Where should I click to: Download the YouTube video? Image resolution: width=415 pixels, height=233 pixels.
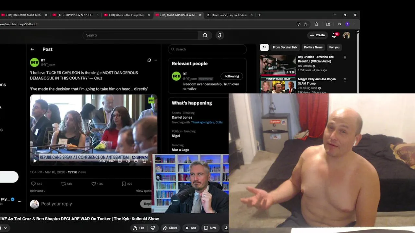[x=226, y=228]
